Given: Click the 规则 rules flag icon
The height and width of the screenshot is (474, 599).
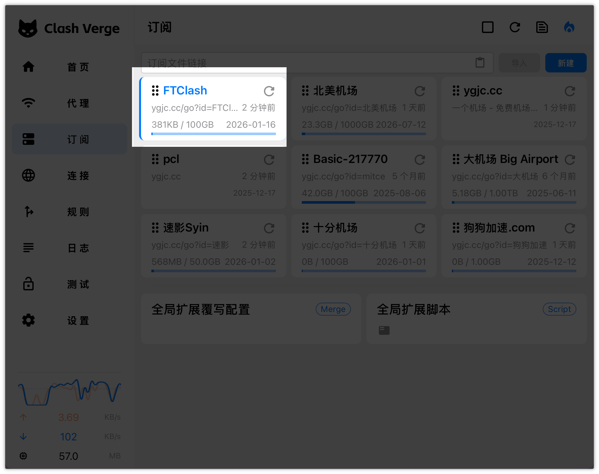Looking at the screenshot, I should coord(28,212).
